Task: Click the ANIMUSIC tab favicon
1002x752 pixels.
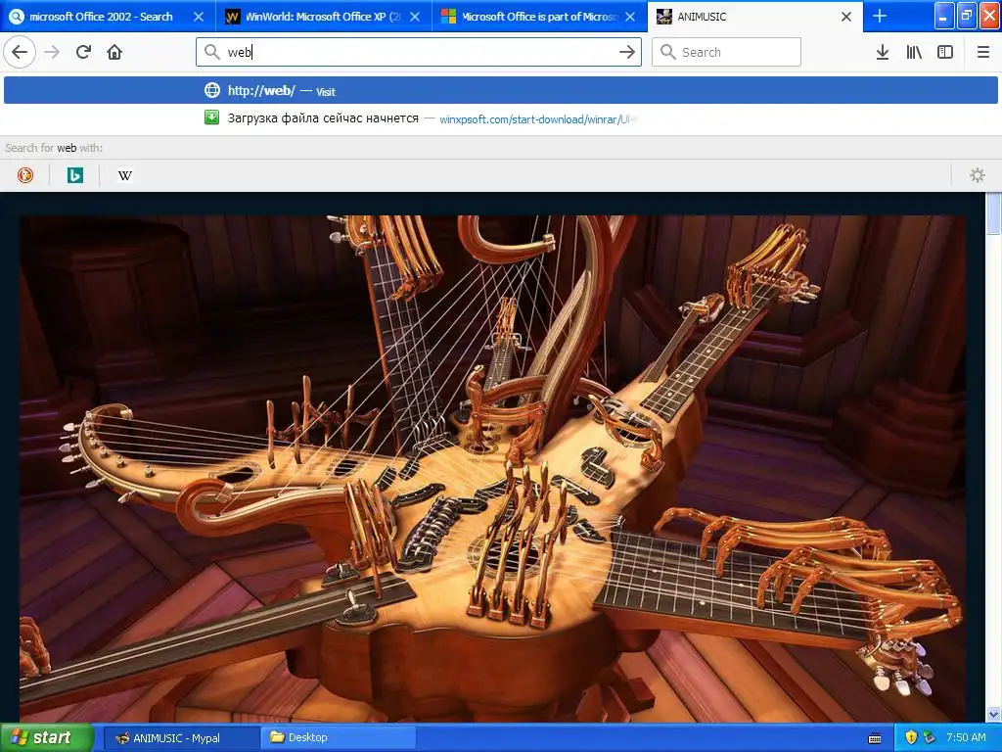Action: (664, 17)
